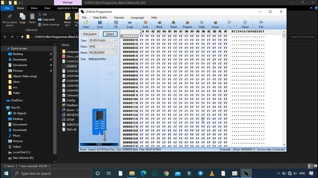Go up one folder in Explorer

pos(22,37)
